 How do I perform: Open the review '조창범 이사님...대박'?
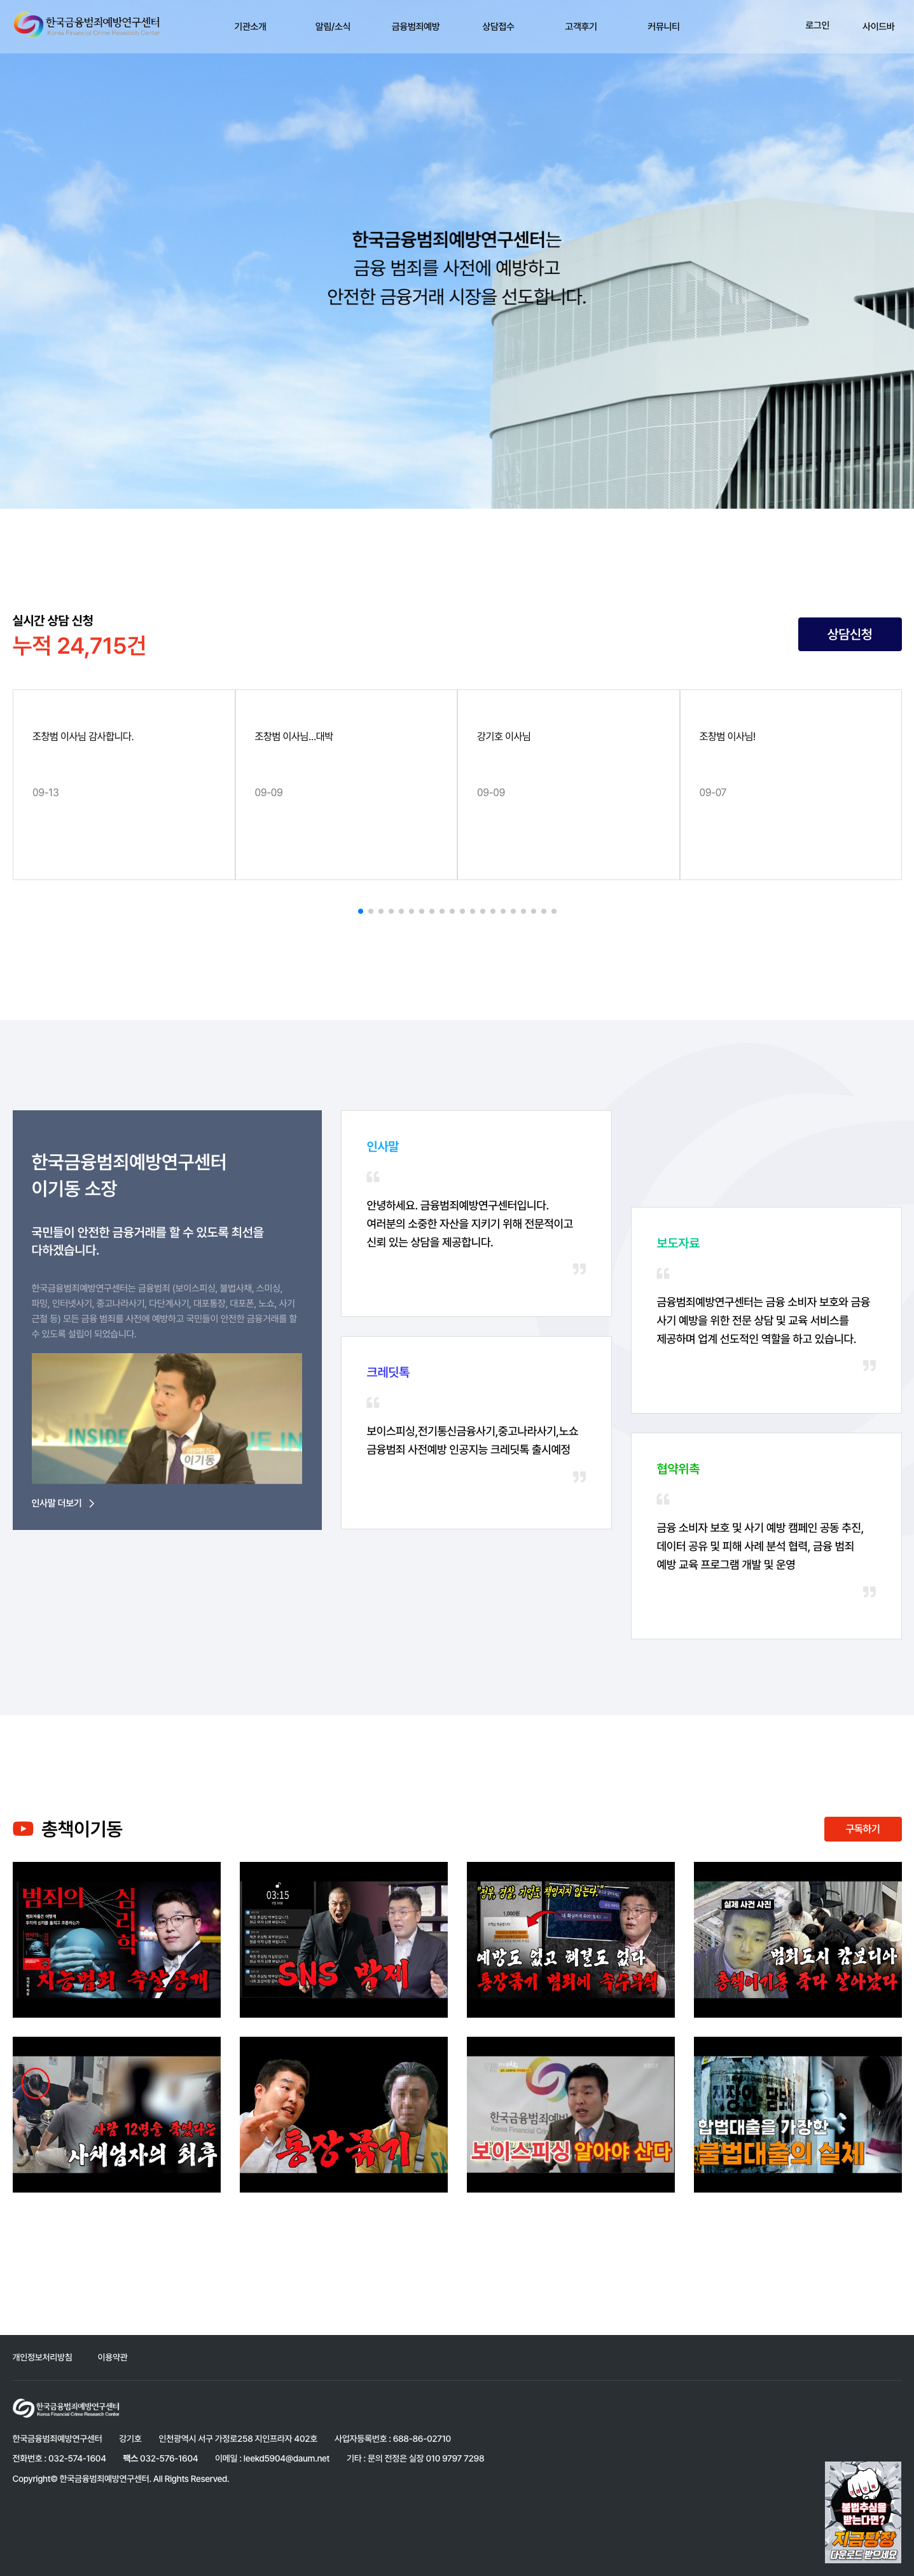pyautogui.click(x=346, y=784)
